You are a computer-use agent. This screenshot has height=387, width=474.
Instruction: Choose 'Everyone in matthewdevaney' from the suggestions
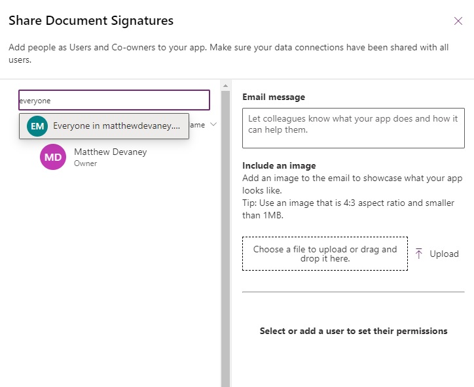tap(116, 126)
